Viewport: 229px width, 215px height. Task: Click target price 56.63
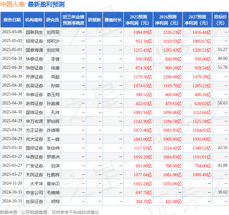click(x=222, y=103)
